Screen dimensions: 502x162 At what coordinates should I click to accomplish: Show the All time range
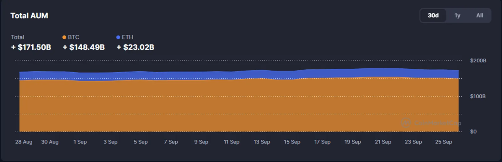479,16
